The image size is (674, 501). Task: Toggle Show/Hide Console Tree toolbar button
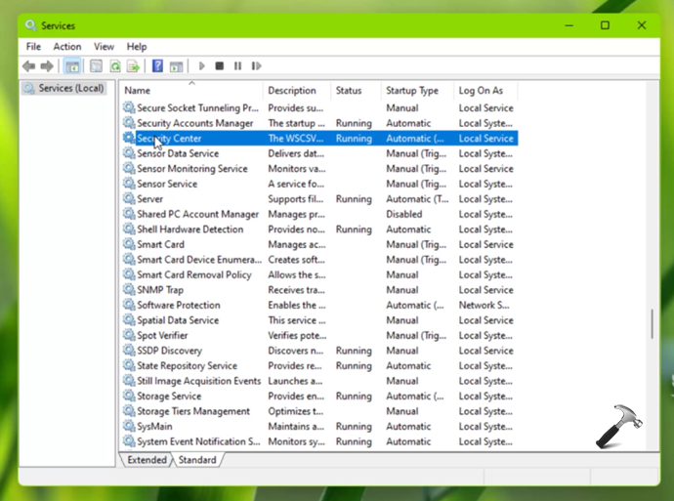tap(72, 66)
